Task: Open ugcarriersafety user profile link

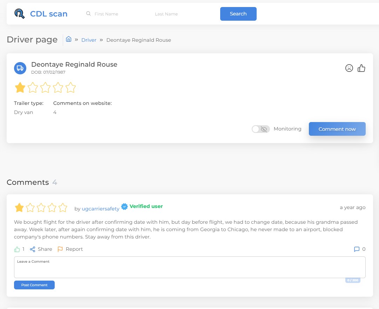Action: 101,209
